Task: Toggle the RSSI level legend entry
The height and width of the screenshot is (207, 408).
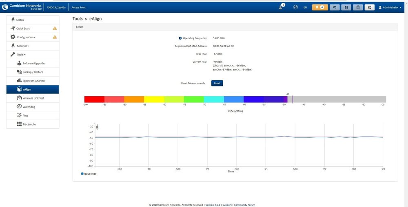Action: coord(88,174)
